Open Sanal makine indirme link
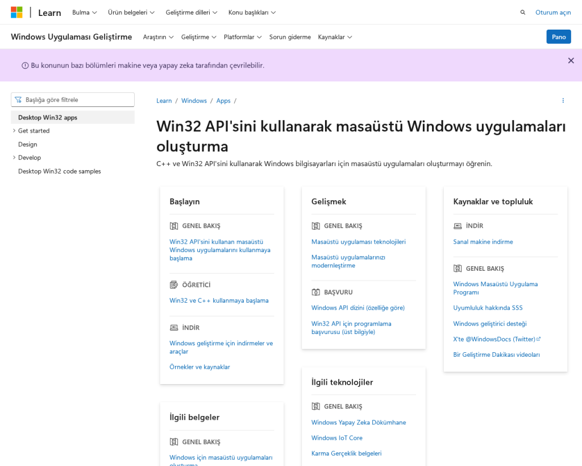582x466 pixels. pyautogui.click(x=483, y=242)
